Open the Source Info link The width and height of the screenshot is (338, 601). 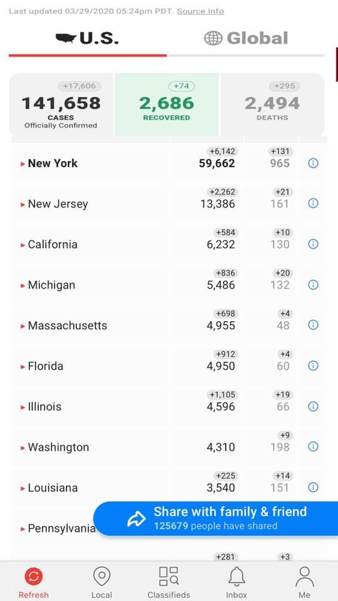click(200, 11)
